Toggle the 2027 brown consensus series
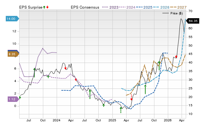This screenshot has height=122, width=205. click(178, 7)
